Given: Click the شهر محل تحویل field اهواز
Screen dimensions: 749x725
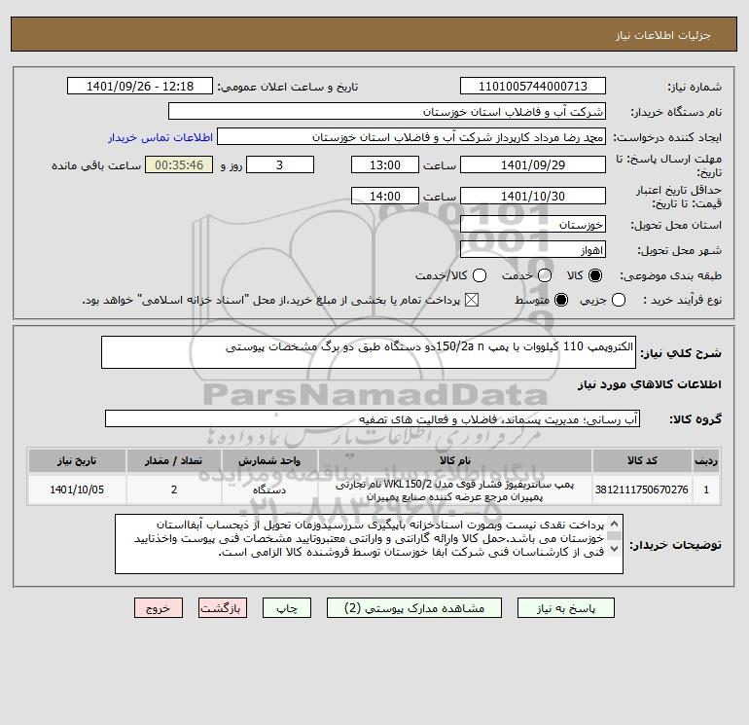Looking at the screenshot, I should [533, 249].
